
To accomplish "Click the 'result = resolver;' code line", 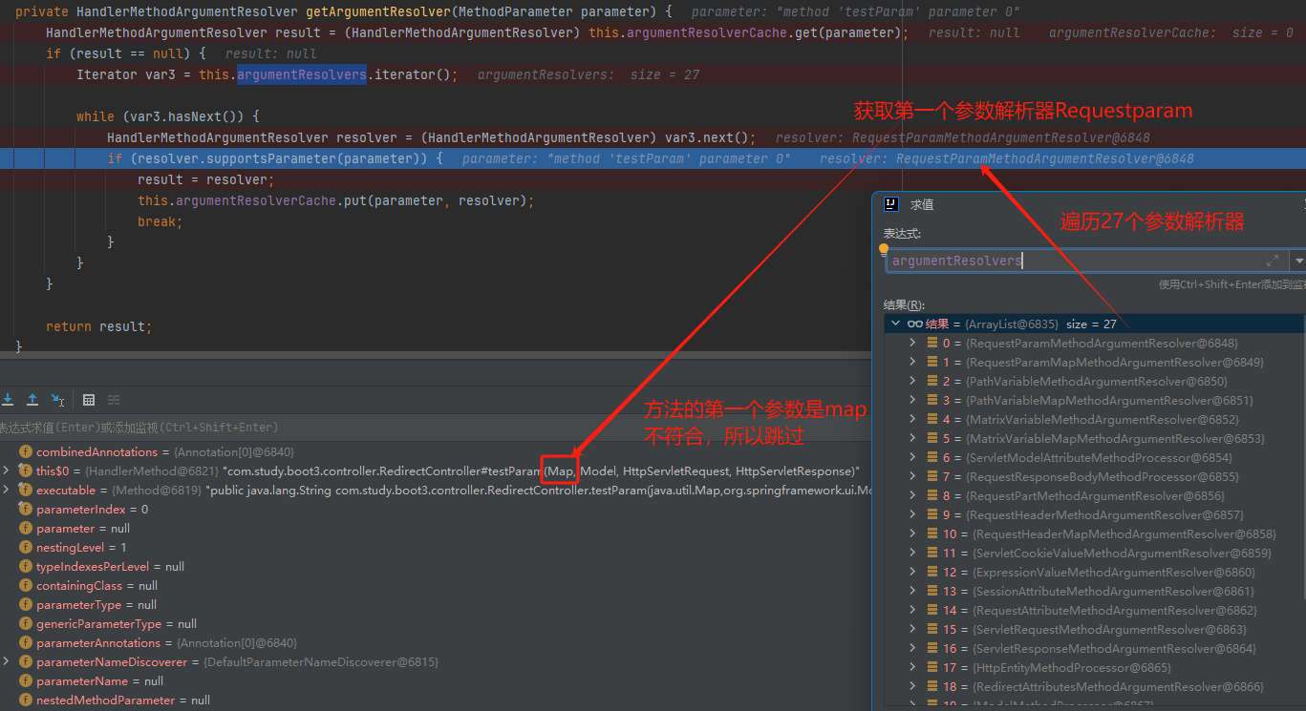I will 205,179.
